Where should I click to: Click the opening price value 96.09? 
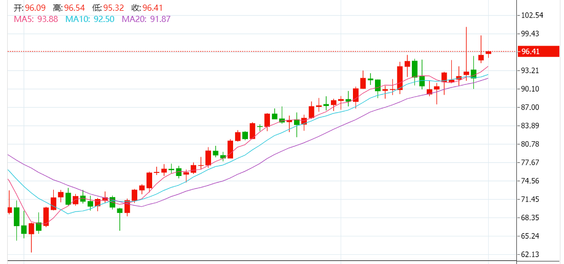click(35, 8)
